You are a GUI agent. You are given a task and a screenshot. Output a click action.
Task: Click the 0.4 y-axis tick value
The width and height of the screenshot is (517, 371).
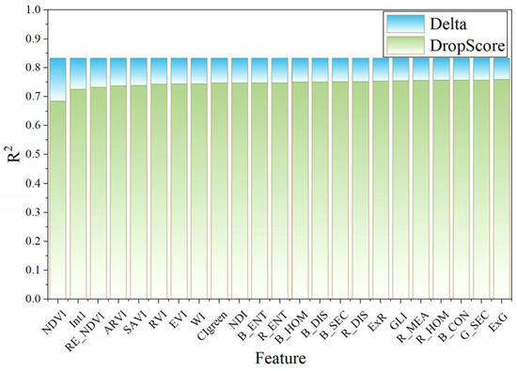[x=33, y=183]
